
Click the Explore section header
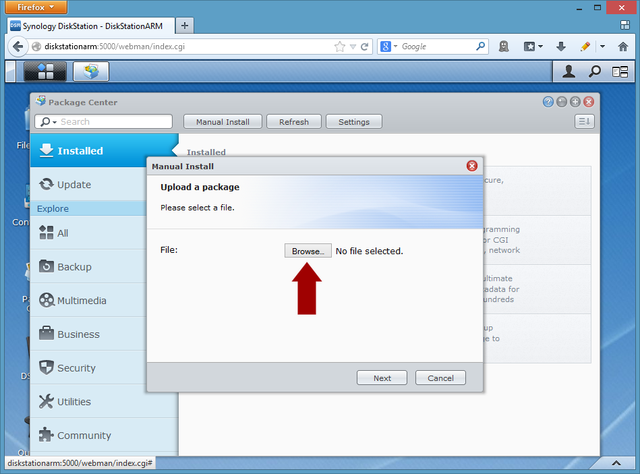tap(88, 208)
